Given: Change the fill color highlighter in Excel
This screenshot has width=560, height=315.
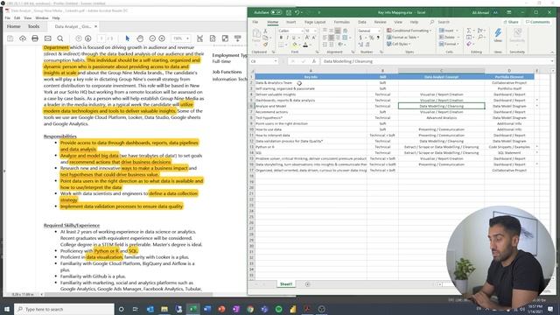Looking at the screenshot, I should [295, 45].
